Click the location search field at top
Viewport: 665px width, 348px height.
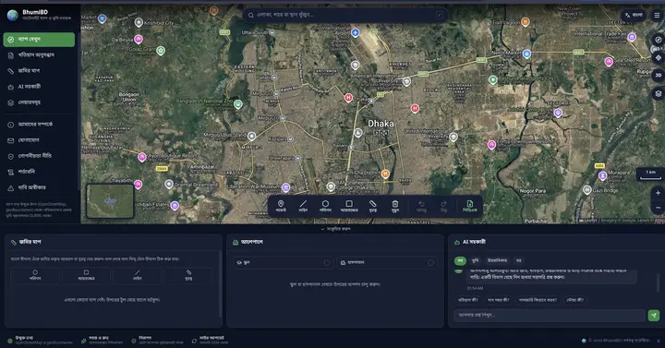click(x=345, y=16)
